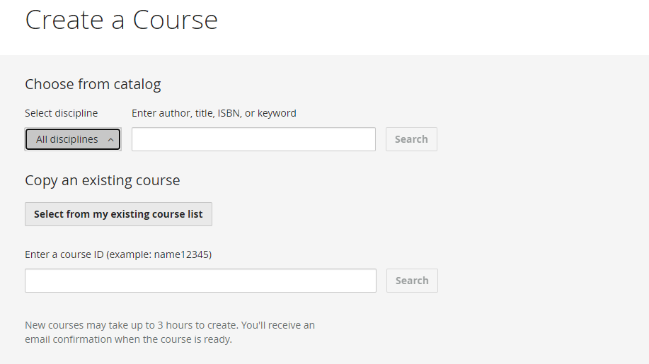Focus the course ID text field
This screenshot has width=649, height=364.
click(200, 281)
